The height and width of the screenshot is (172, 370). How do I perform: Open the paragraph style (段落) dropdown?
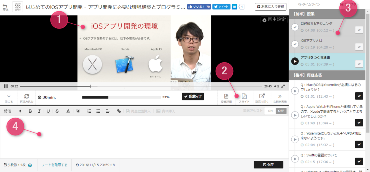pyautogui.click(x=13, y=111)
